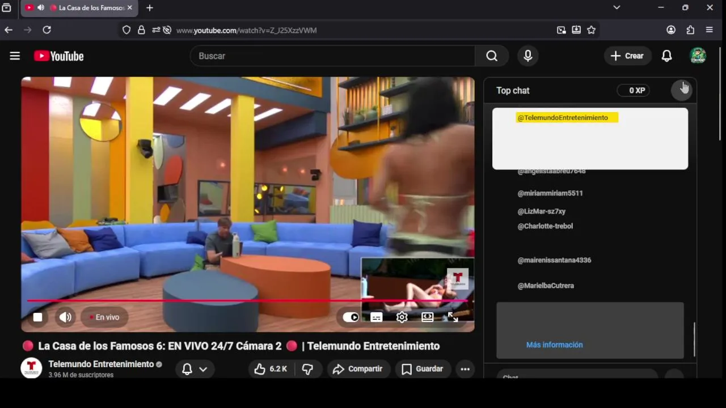This screenshot has height=408, width=726.
Task: Share the video via Compartir
Action: click(358, 369)
